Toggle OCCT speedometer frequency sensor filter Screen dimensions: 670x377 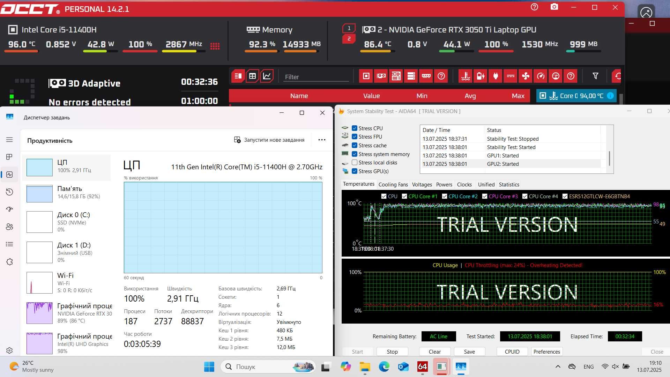tap(541, 76)
